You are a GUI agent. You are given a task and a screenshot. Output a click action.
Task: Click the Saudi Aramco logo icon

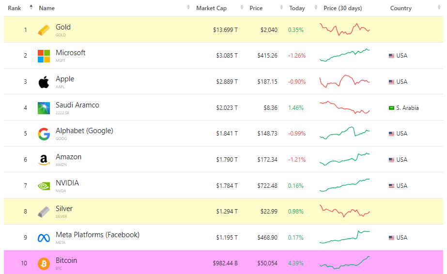[x=44, y=108]
